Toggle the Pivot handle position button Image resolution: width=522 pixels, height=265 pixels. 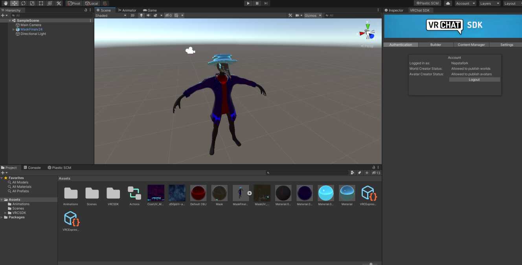(74, 3)
